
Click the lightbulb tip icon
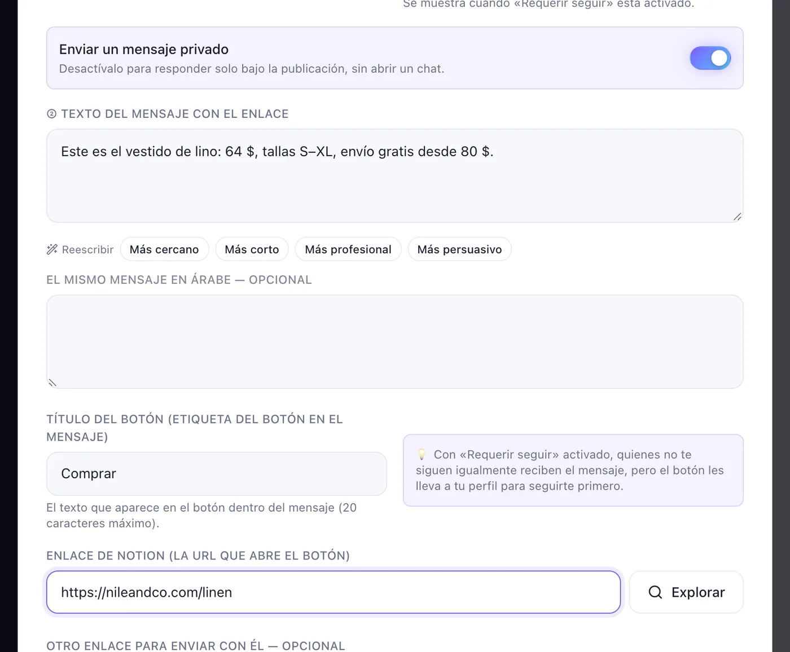tap(422, 455)
